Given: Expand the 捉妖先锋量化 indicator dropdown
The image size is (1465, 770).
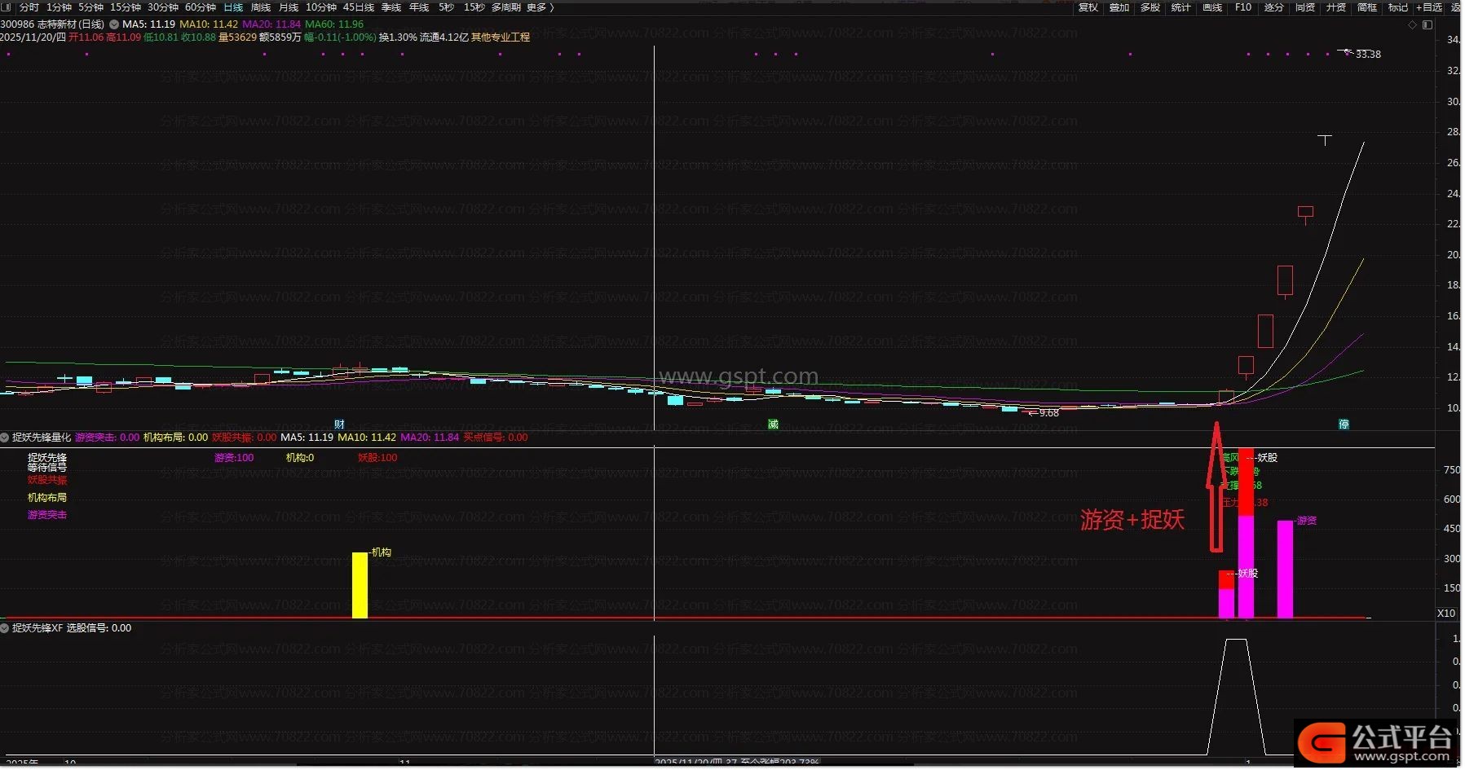Looking at the screenshot, I should point(5,438).
